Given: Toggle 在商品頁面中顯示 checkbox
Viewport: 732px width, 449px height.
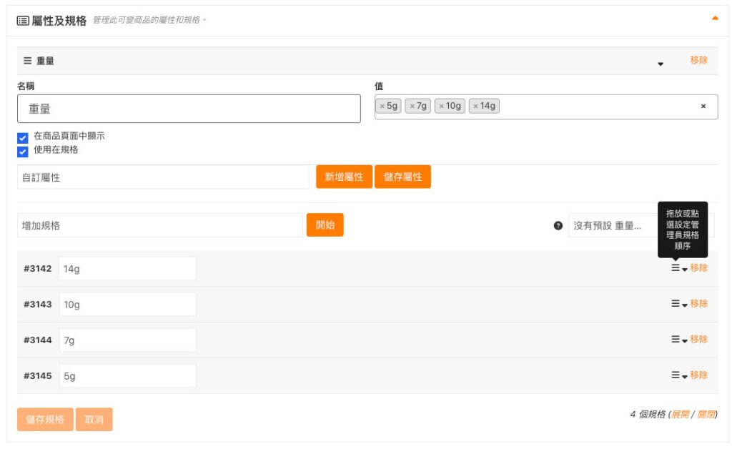Looking at the screenshot, I should [23, 137].
